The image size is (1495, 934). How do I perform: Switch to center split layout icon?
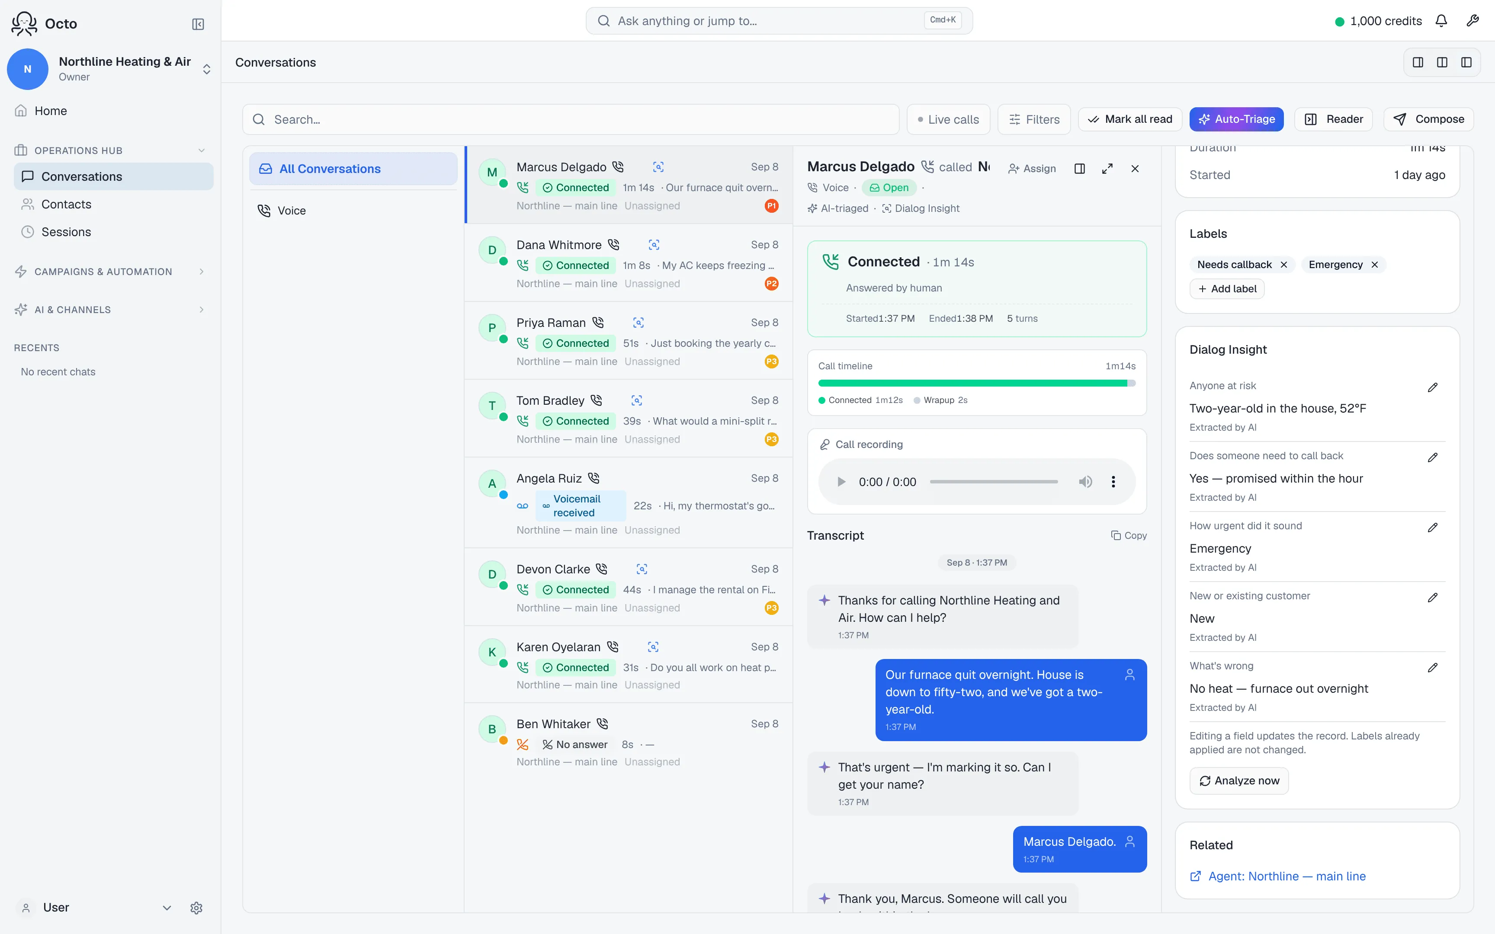click(x=1442, y=62)
